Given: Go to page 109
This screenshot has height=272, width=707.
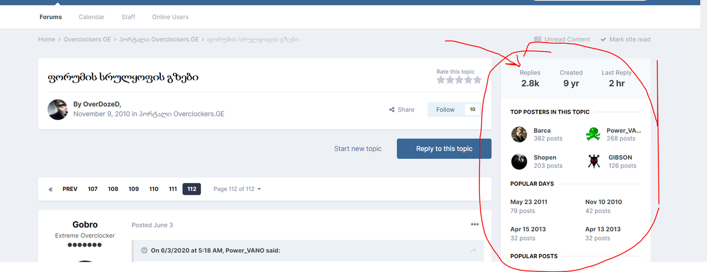Looking at the screenshot, I should point(134,189).
